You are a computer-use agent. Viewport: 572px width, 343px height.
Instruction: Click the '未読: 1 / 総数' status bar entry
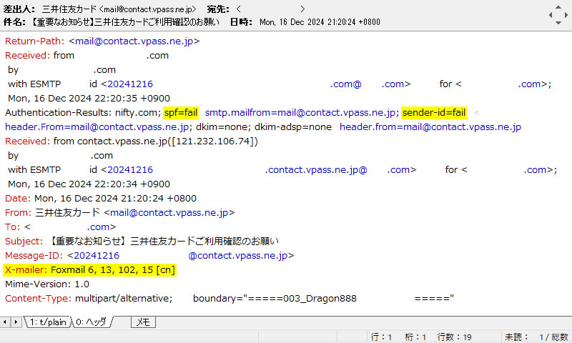537,337
